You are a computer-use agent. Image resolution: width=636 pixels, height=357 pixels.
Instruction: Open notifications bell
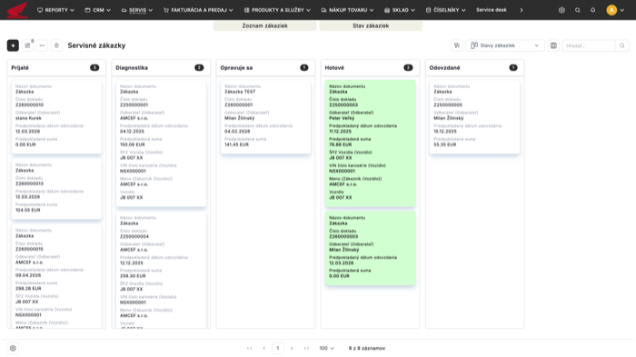593,10
